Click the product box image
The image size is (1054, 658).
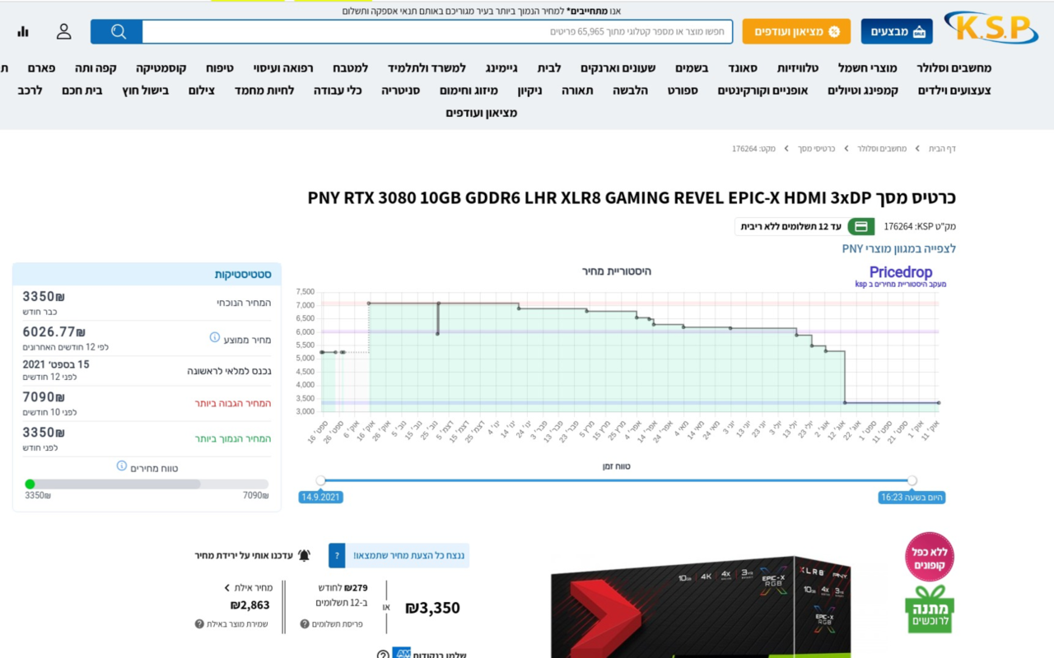click(700, 607)
